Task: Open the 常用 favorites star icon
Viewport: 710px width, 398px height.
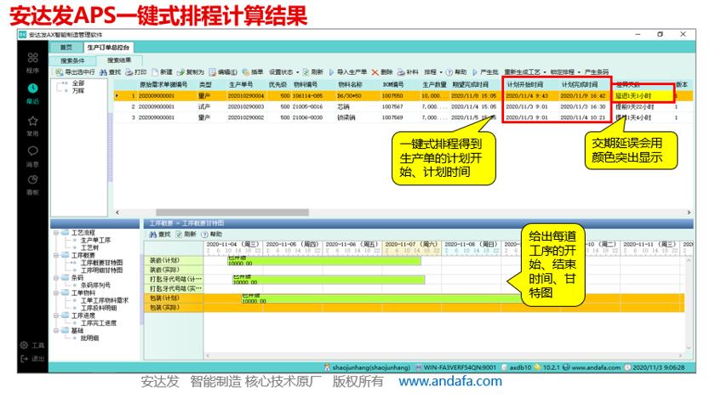Action: pos(32,121)
